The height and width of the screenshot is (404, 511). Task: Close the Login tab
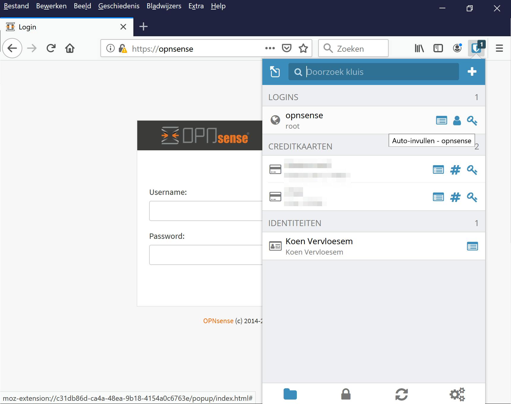tap(123, 27)
